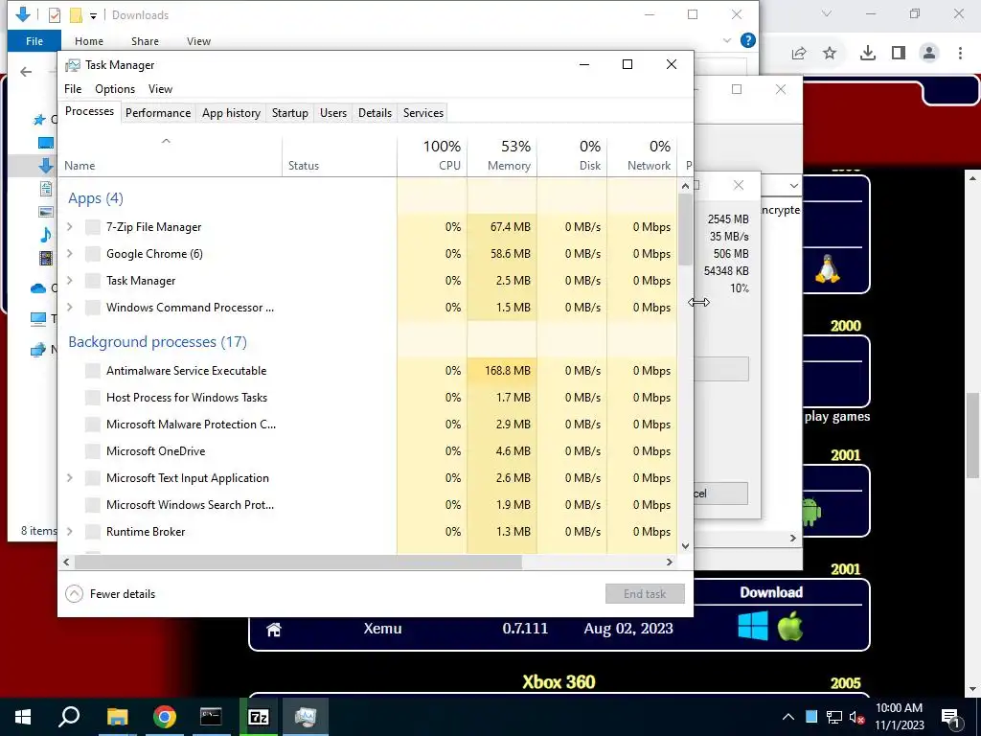Expand Windows Command Processor group

pyautogui.click(x=69, y=308)
